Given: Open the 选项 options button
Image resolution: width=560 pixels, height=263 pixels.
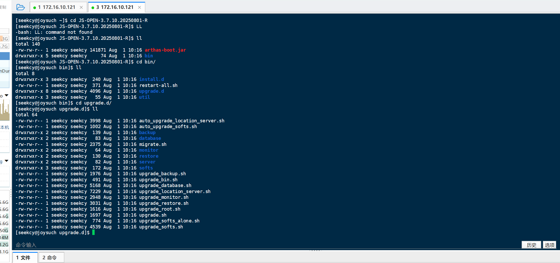Looking at the screenshot, I should (550, 245).
